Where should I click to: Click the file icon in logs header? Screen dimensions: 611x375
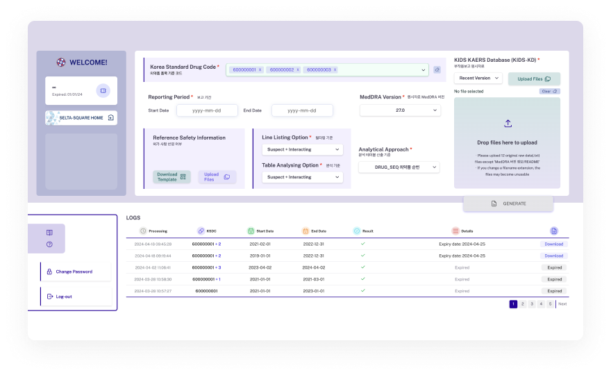click(553, 231)
